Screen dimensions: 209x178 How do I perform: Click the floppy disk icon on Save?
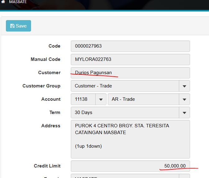click(12, 26)
